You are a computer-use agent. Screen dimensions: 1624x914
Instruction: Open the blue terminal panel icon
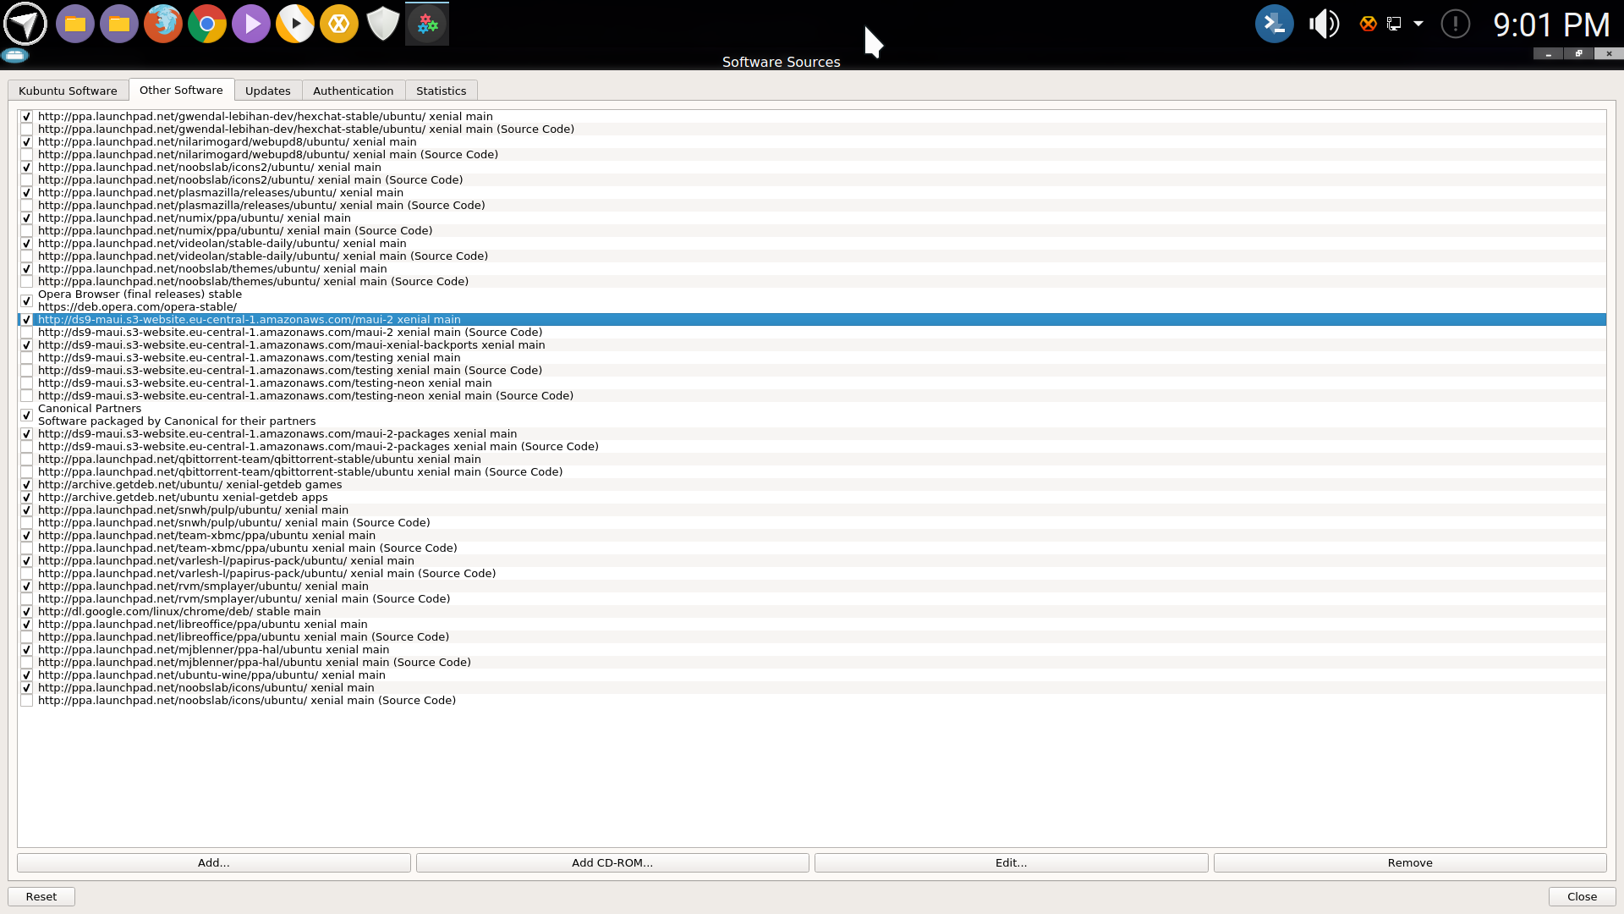tap(1274, 24)
